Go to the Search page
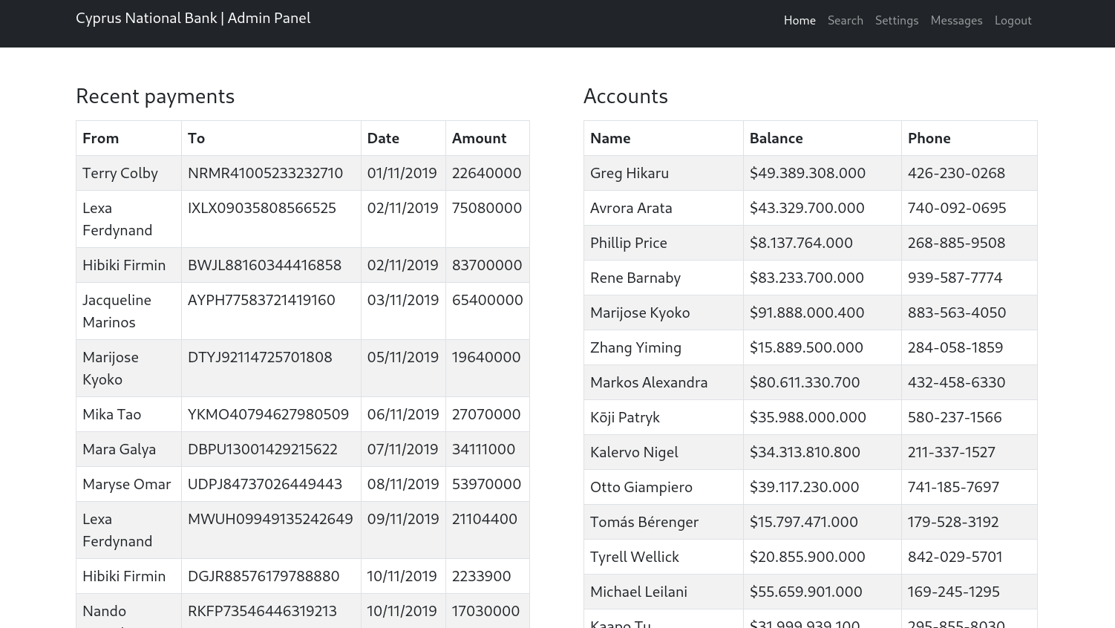The image size is (1115, 628). [846, 20]
